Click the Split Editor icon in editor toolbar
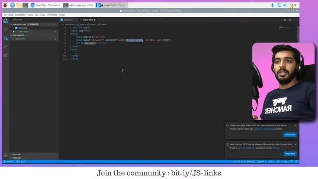This screenshot has width=318, height=179. click(290, 20)
